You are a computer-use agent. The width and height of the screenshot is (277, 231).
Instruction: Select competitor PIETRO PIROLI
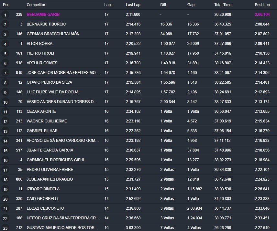[40, 53]
